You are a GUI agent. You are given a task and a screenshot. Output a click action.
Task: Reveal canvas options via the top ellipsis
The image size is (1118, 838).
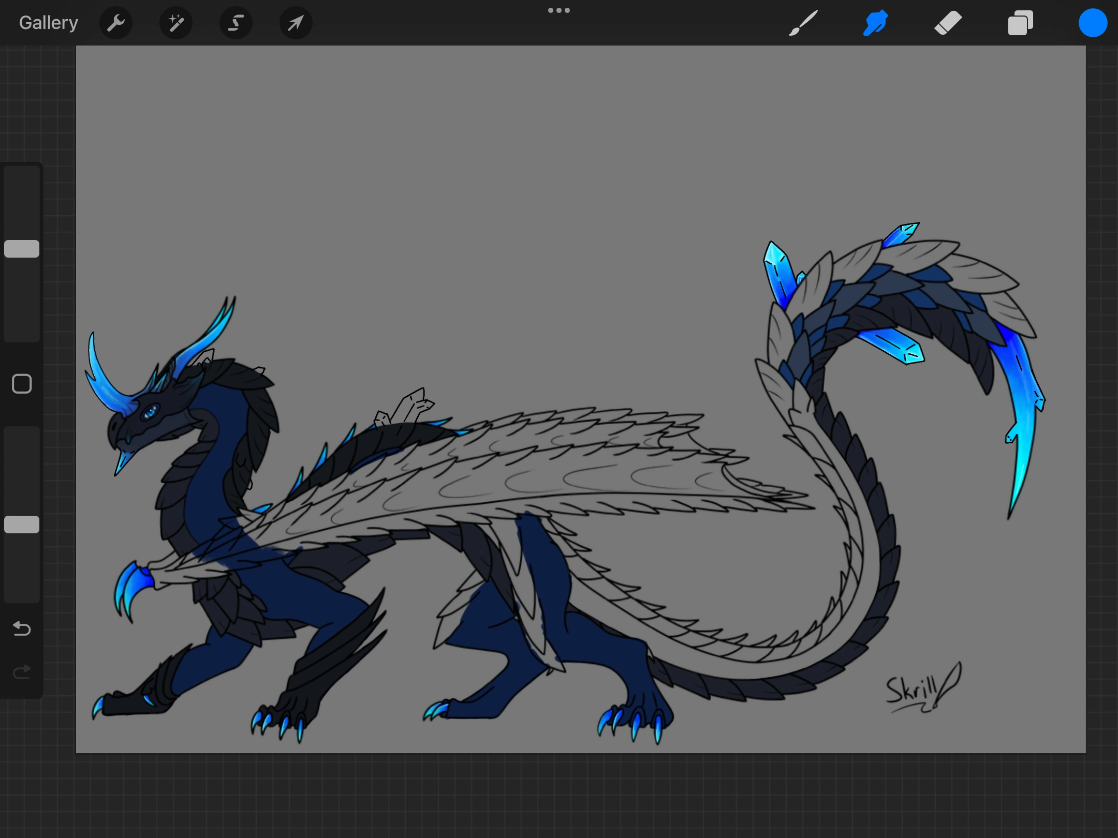click(559, 9)
